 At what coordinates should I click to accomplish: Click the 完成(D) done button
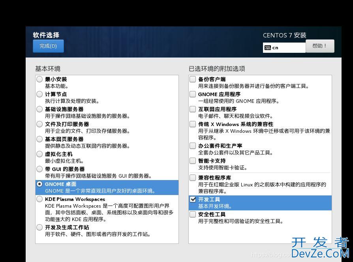click(48, 46)
